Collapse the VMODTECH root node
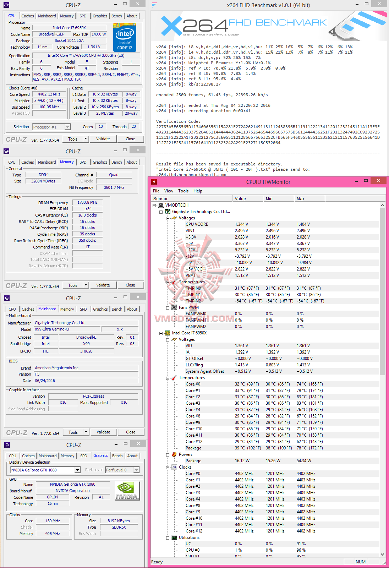The width and height of the screenshot is (389, 568). click(x=154, y=206)
